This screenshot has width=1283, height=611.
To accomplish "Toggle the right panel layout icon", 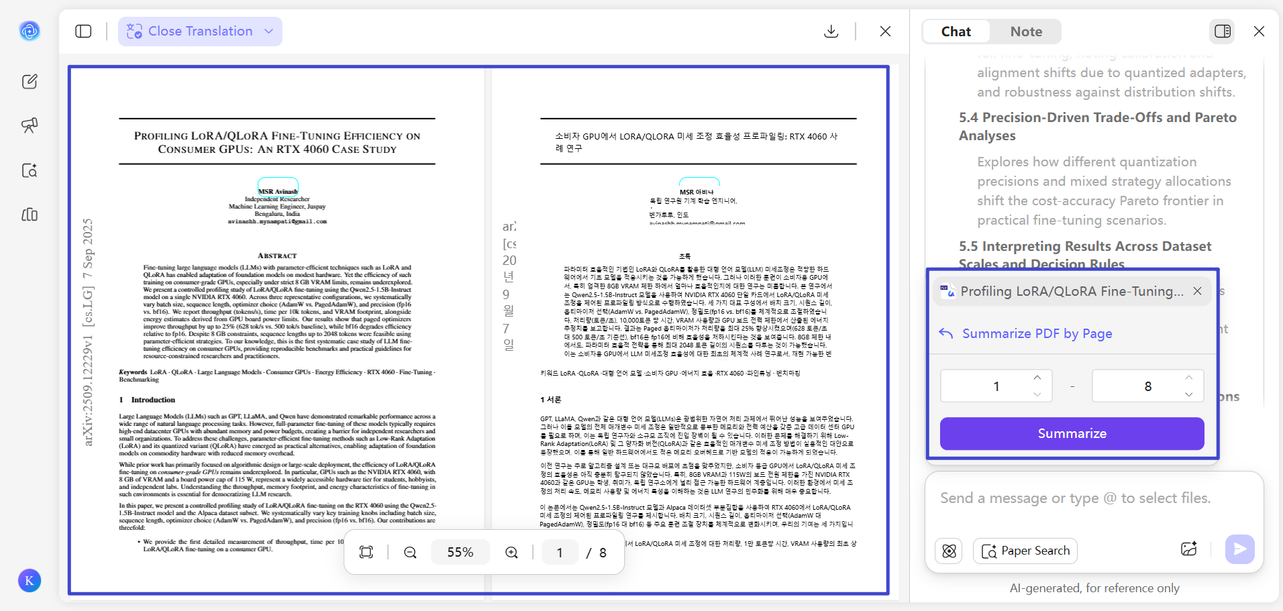I will pyautogui.click(x=1223, y=32).
